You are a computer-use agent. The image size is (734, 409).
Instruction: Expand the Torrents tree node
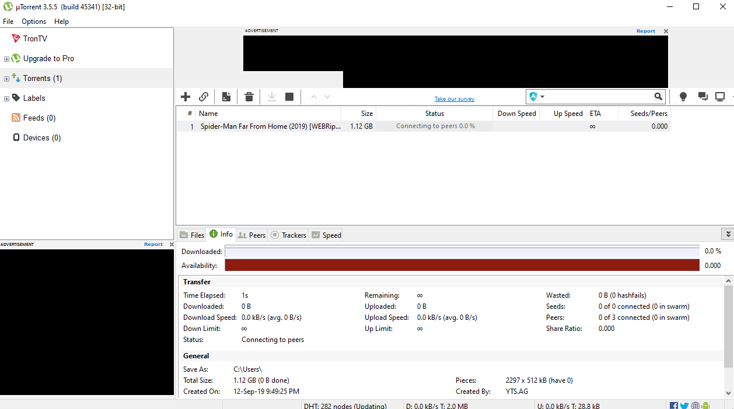tap(7, 79)
